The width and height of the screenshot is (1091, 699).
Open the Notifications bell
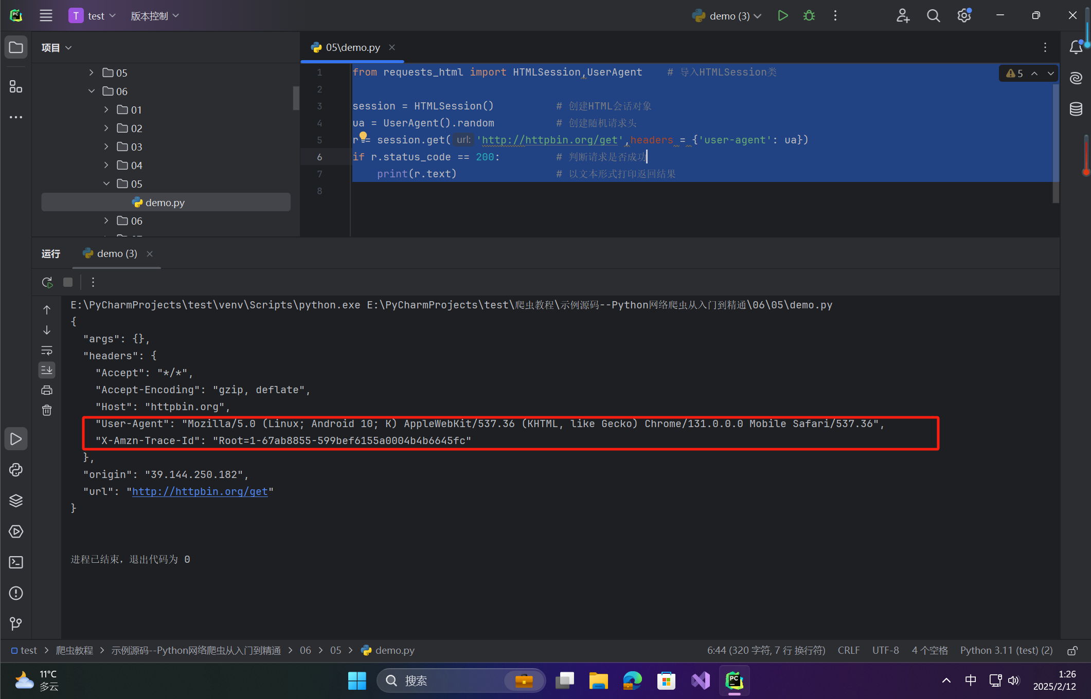point(1076,47)
